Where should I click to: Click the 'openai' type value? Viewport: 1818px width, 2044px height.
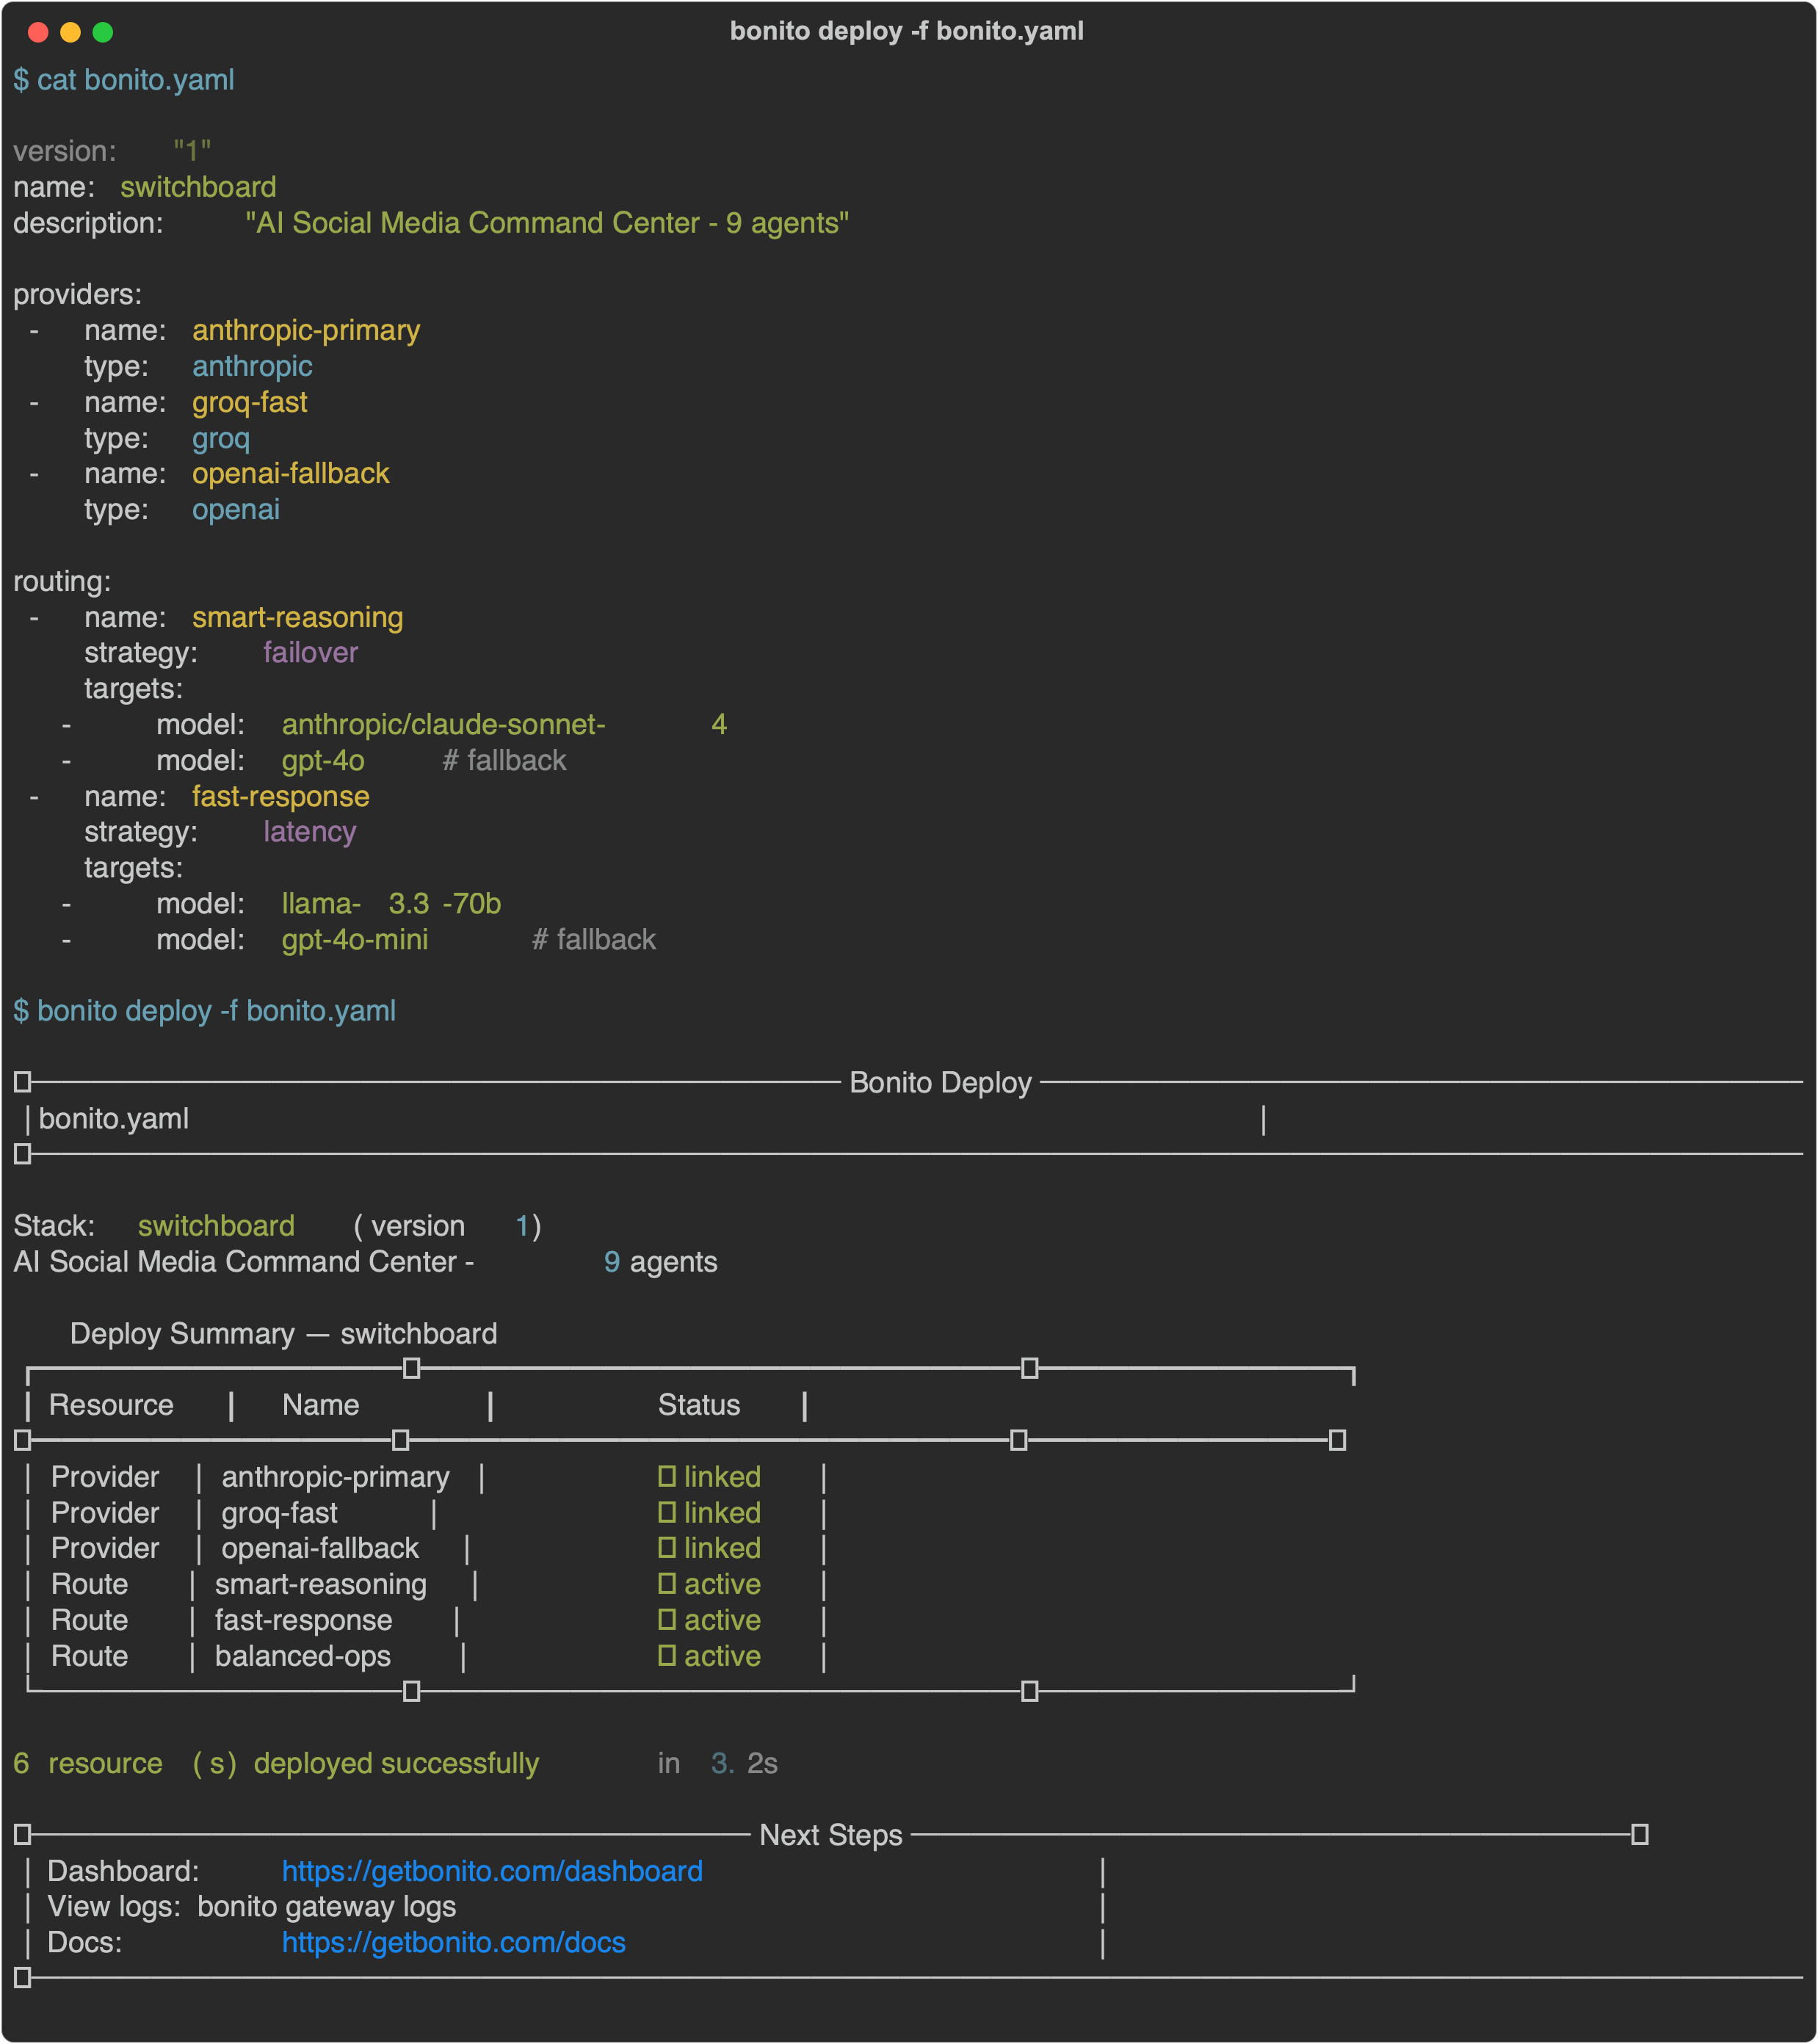click(236, 510)
